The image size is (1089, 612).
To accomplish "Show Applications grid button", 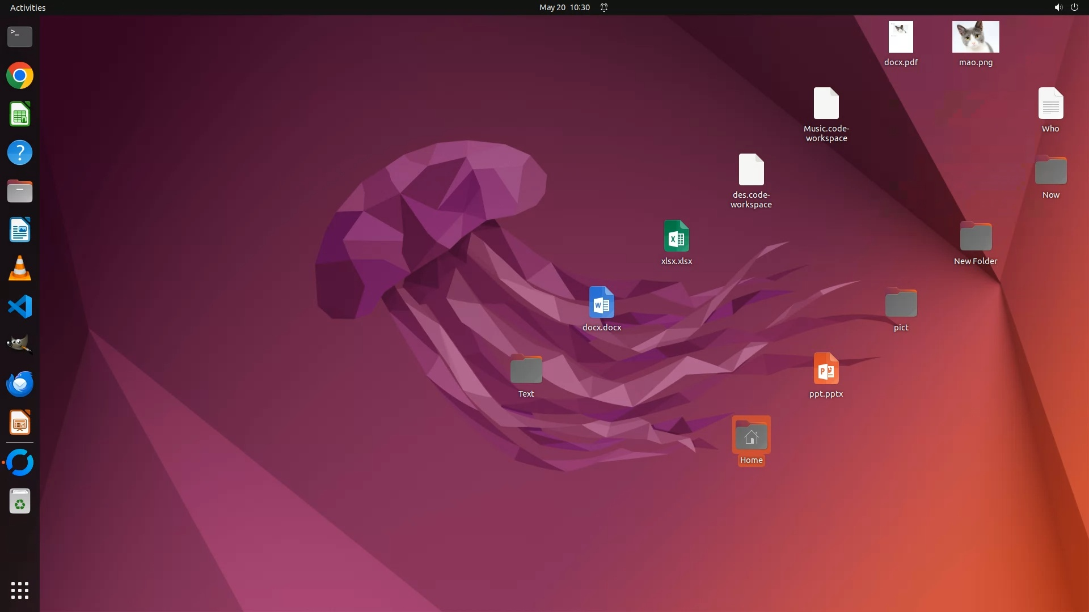I will point(20,590).
